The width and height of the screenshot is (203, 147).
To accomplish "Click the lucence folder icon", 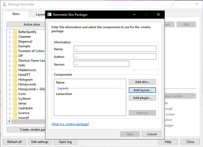I will (x=15, y=113).
